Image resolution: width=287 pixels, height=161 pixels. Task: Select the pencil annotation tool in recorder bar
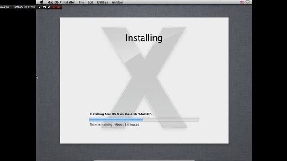click(x=49, y=7)
